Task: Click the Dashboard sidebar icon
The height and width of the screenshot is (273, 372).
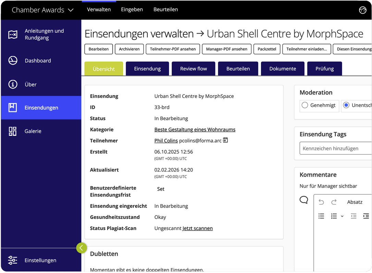Action: pos(13,60)
